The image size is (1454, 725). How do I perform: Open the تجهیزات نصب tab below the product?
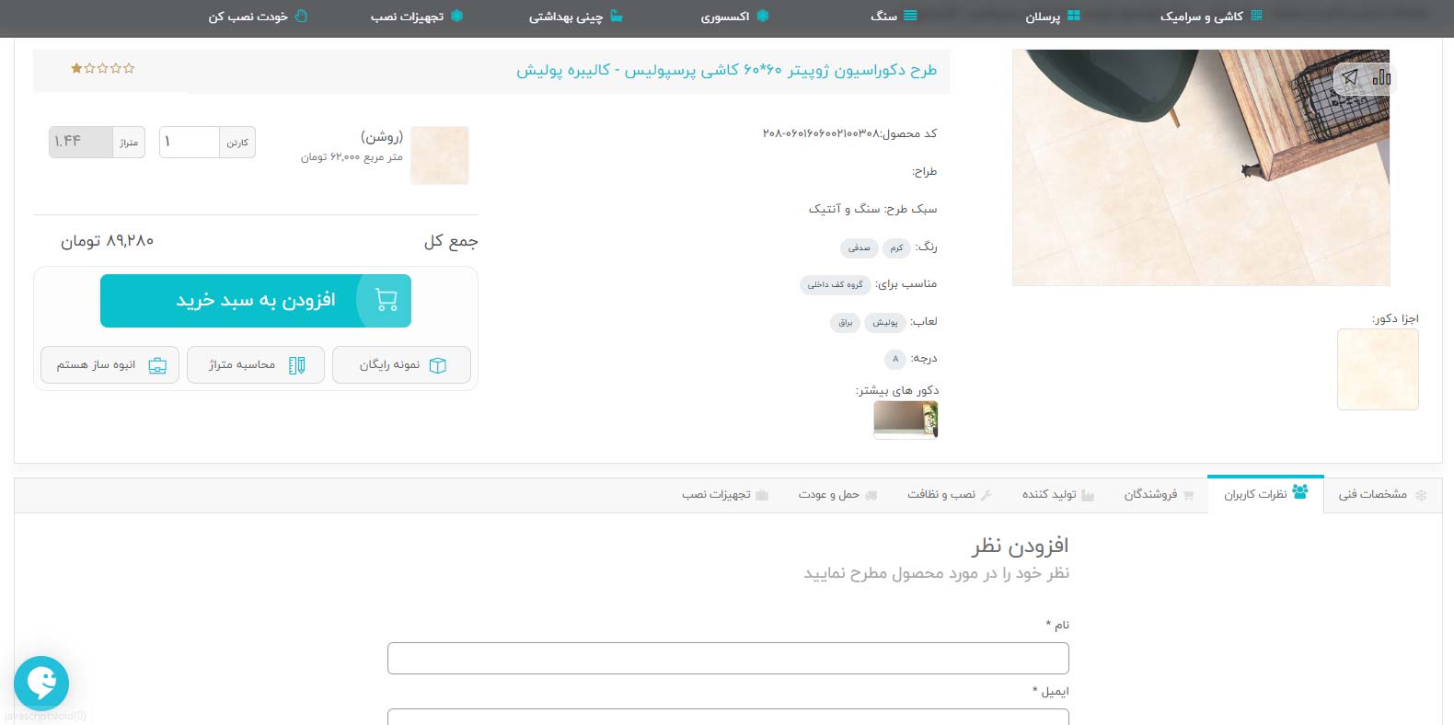pyautogui.click(x=725, y=495)
